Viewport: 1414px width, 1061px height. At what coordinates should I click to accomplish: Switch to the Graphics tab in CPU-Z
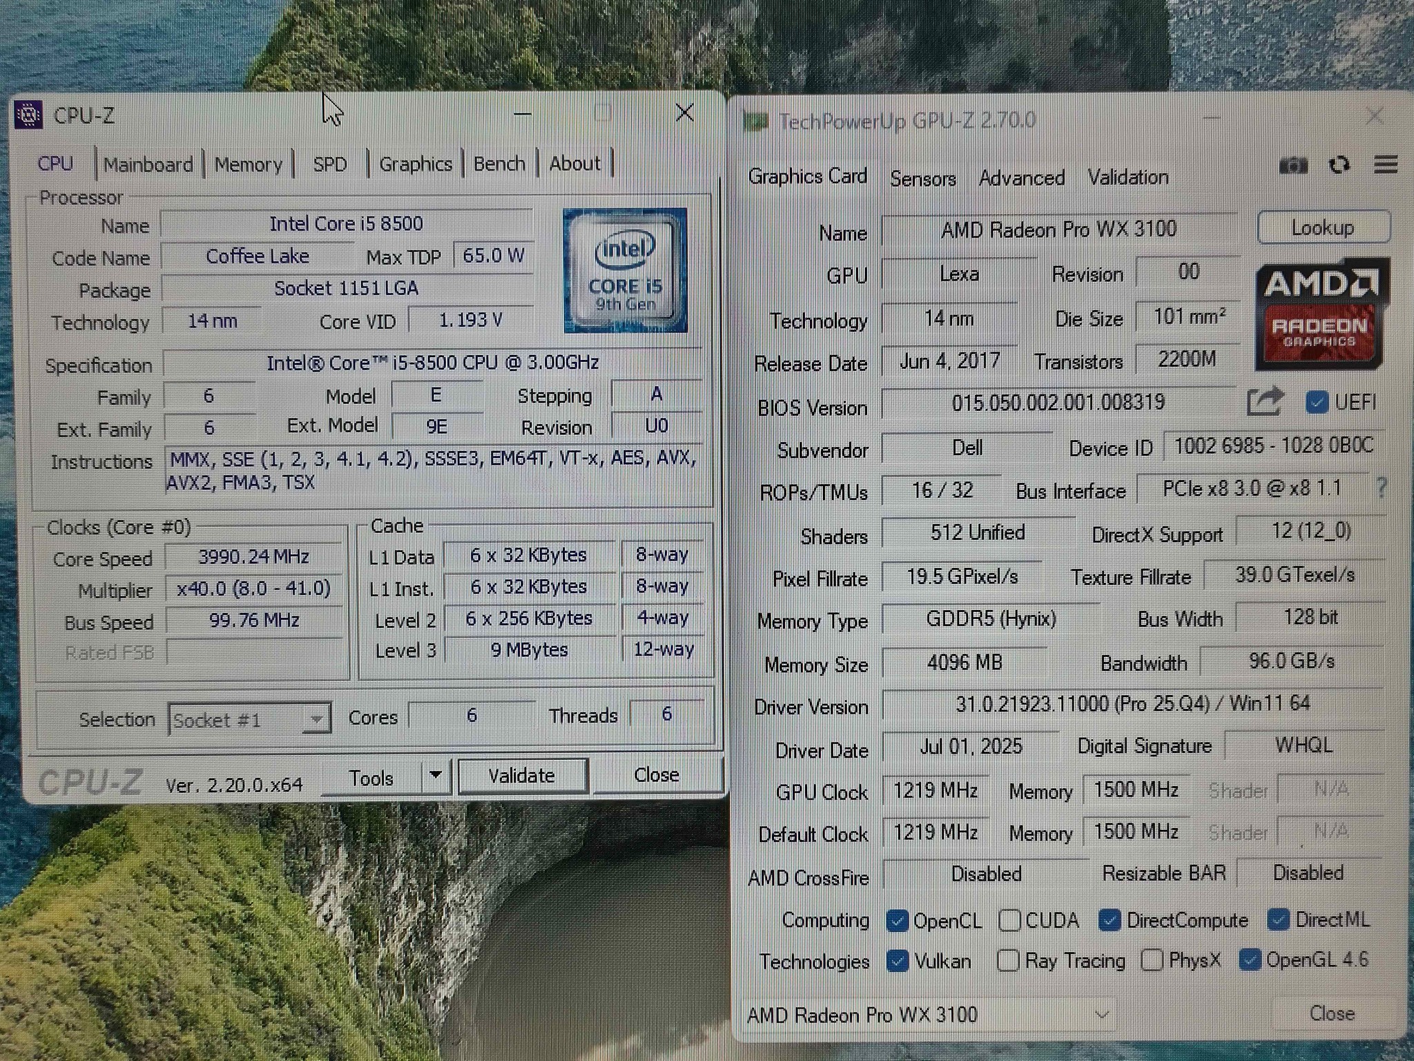(x=416, y=164)
